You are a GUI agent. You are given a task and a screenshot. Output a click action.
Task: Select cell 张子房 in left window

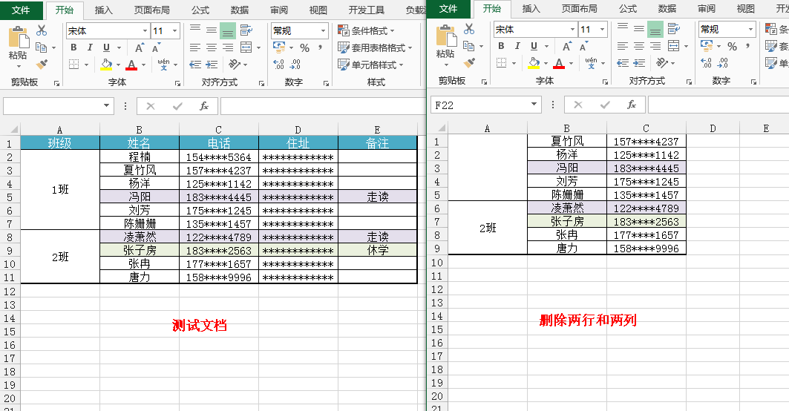pos(140,250)
